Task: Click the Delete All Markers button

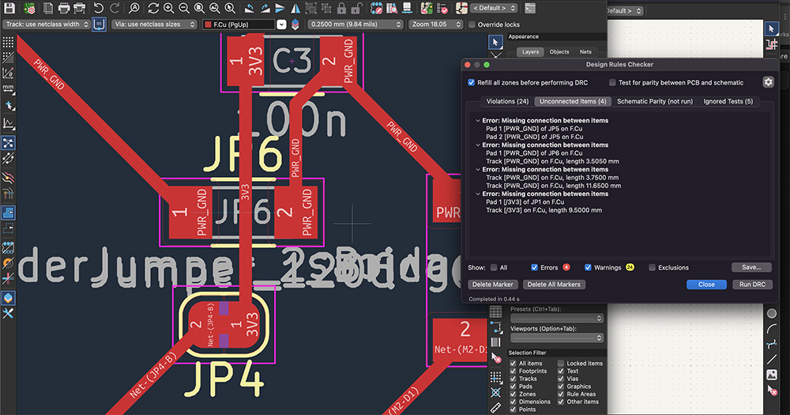Action: coord(554,285)
